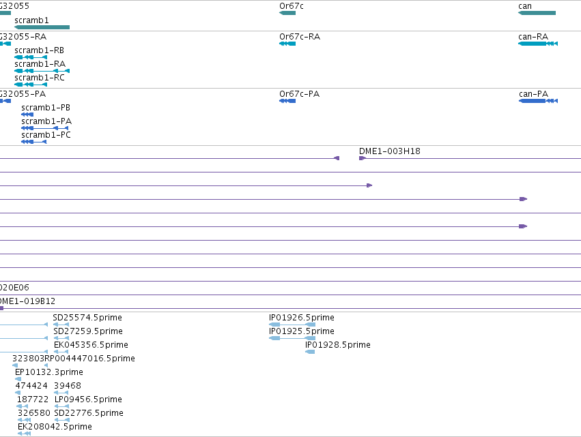Select the Or67c-PA protein label
Image resolution: width=581 pixels, height=437 pixels.
[x=300, y=94]
